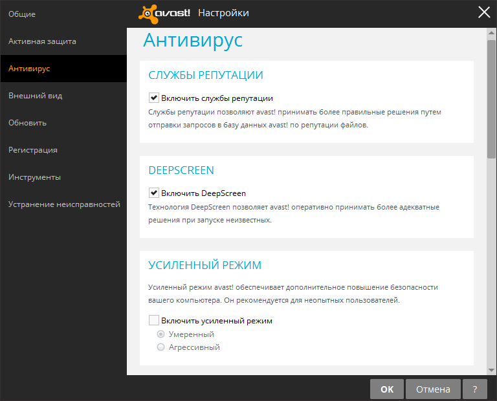Click the avast! logo icon
497x401 pixels.
point(164,14)
